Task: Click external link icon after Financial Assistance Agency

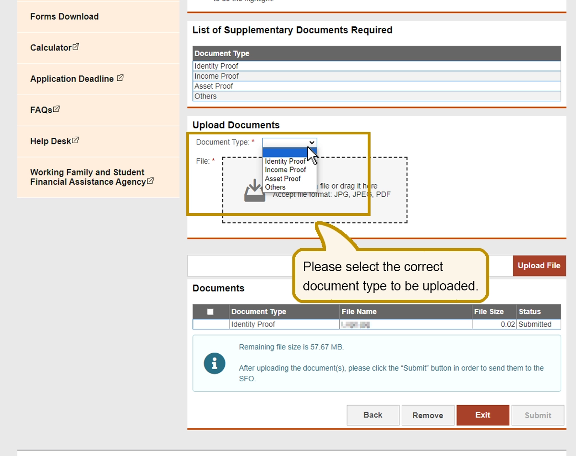Action: [150, 181]
